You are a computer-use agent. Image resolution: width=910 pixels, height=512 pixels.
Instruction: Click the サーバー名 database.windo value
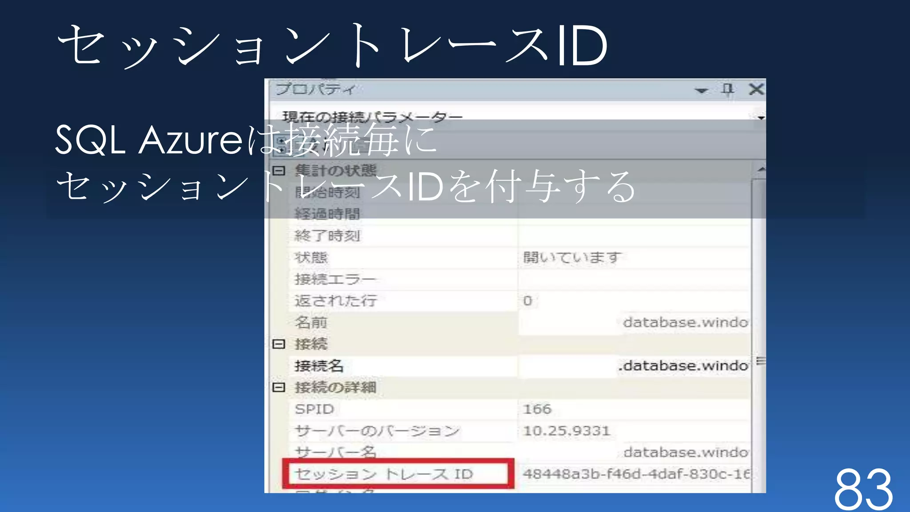(686, 452)
